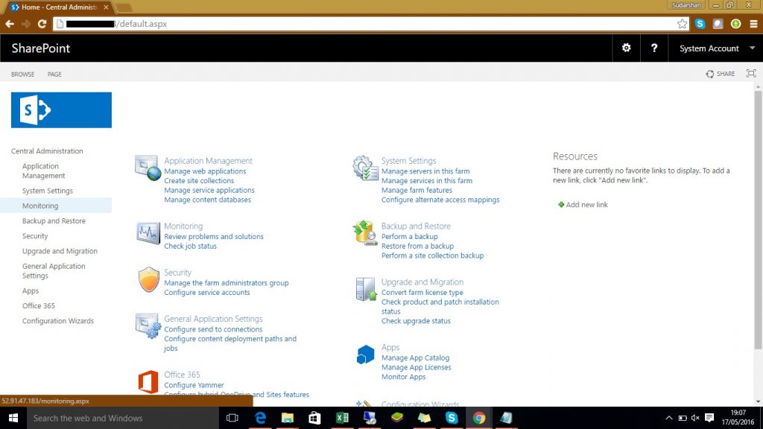The image size is (763, 429).
Task: Click the Security shield icon
Action: click(x=148, y=279)
